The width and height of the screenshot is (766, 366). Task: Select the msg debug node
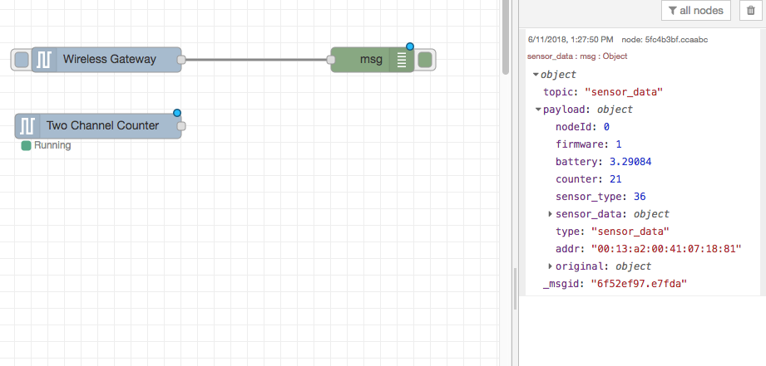pyautogui.click(x=373, y=60)
